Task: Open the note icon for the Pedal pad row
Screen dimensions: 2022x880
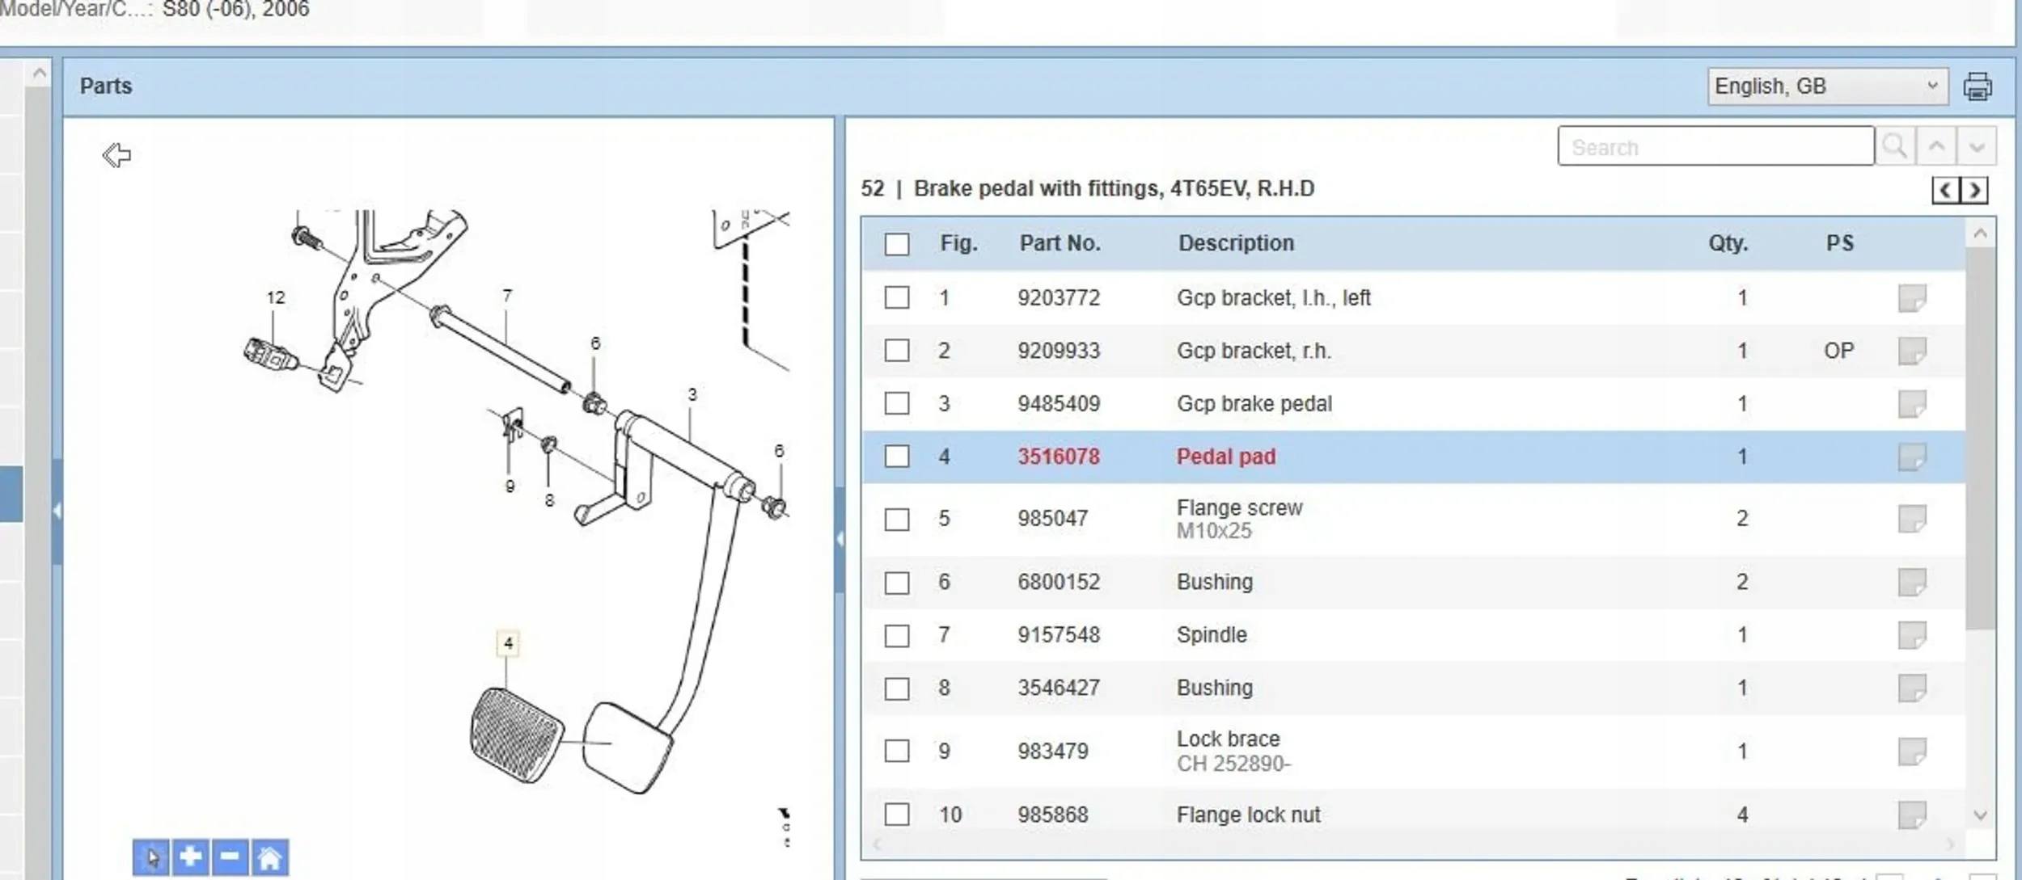Action: (x=1912, y=457)
